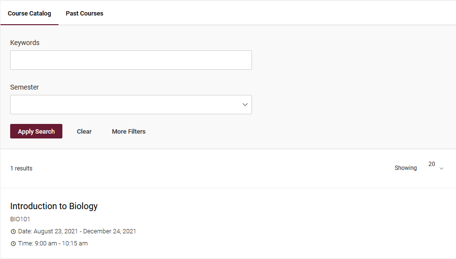Click the 9:00 am - 10:15 am time text
456x259 pixels.
point(61,244)
